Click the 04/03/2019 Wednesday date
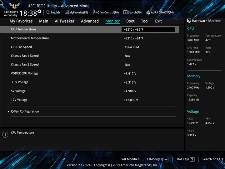 click(11, 13)
